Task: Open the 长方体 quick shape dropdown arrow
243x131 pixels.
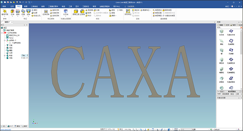Action: click(x=66, y=16)
